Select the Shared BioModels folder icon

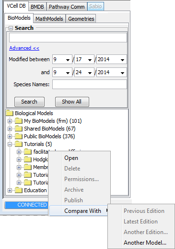pyautogui.click(x=19, y=129)
